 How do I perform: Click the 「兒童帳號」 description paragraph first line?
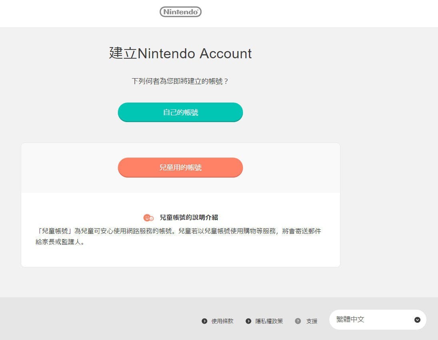[x=178, y=231]
